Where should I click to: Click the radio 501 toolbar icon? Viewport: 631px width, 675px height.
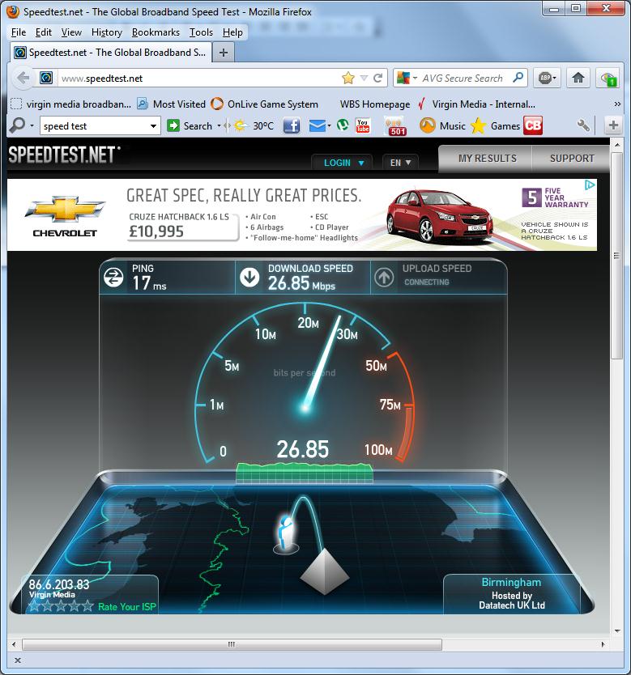tap(396, 126)
